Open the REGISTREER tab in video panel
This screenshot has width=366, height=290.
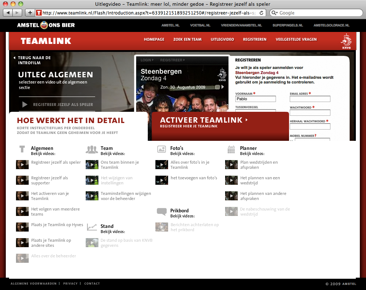tap(172, 60)
